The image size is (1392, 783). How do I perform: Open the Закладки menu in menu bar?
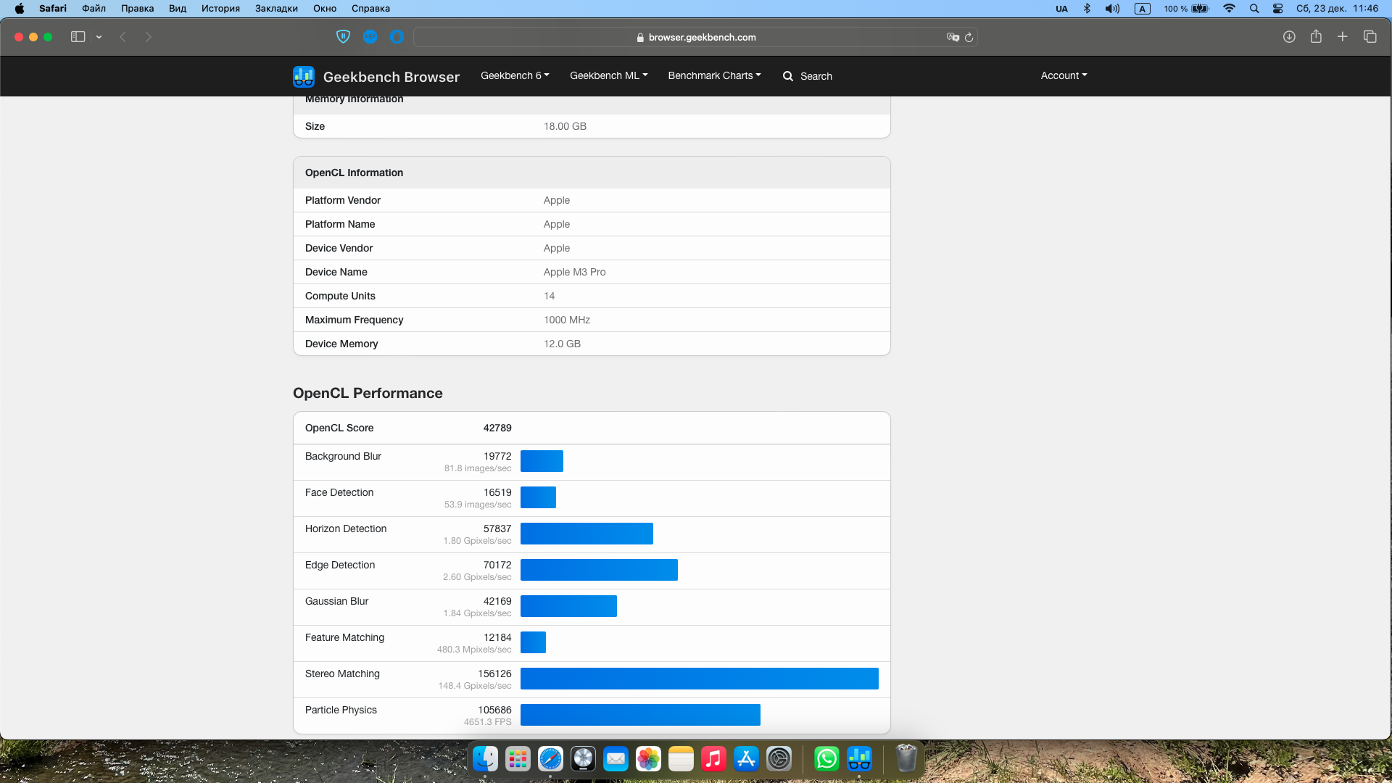276,9
